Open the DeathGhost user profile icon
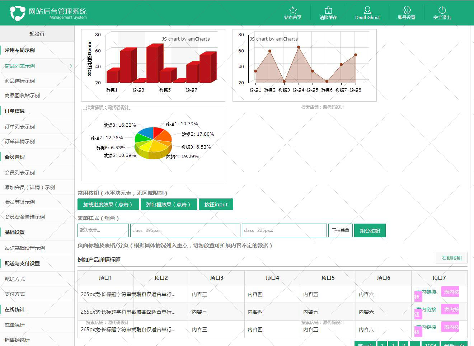474x346 pixels. click(367, 10)
